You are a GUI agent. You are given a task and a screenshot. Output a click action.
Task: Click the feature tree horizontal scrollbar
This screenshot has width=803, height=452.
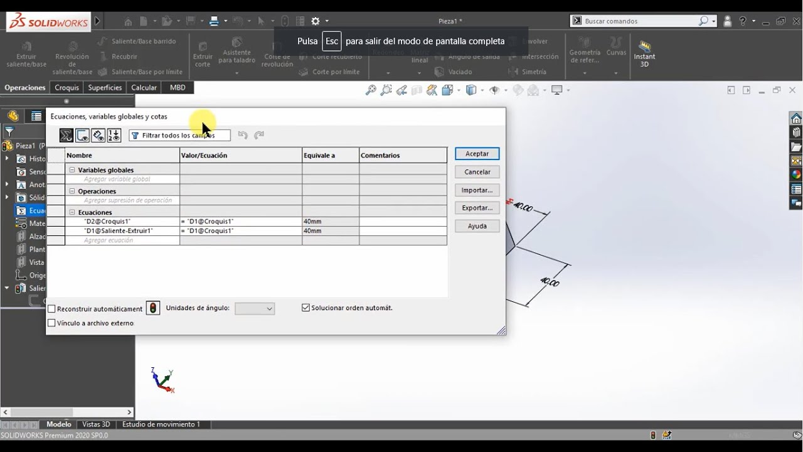(x=67, y=412)
